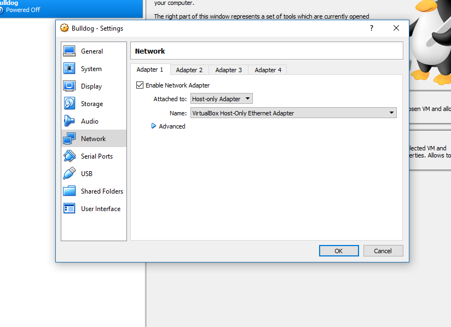Confirm settings with the OK button

(339, 251)
